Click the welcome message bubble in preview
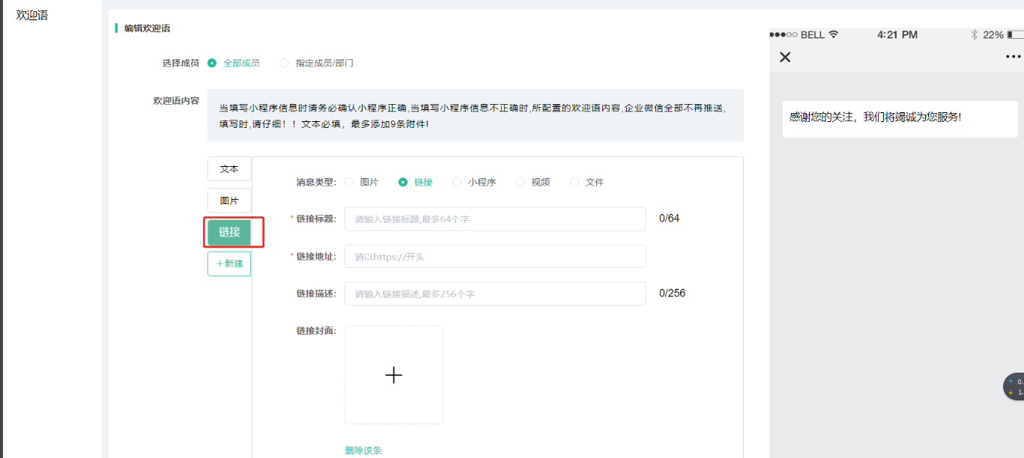The width and height of the screenshot is (1024, 458). [899, 118]
